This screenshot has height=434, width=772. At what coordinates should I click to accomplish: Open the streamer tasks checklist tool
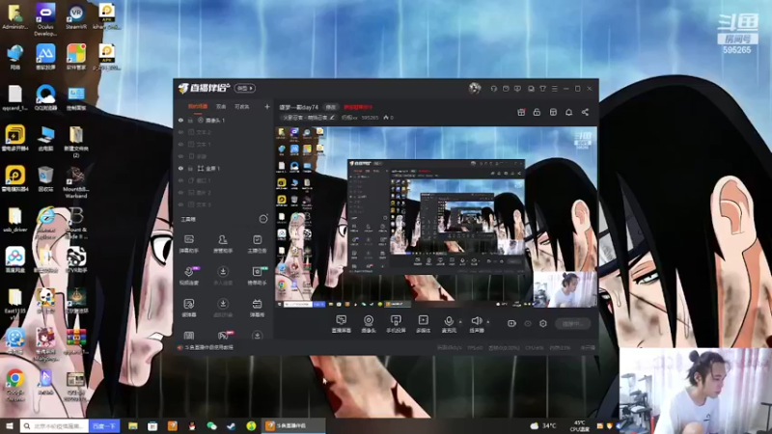[257, 244]
